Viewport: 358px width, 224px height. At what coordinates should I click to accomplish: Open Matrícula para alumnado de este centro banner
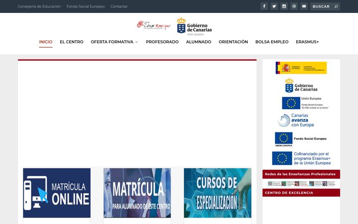click(137, 193)
